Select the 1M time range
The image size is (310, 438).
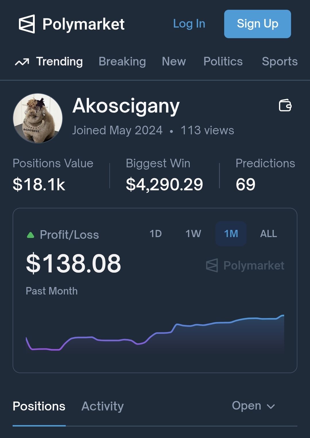pos(231,234)
